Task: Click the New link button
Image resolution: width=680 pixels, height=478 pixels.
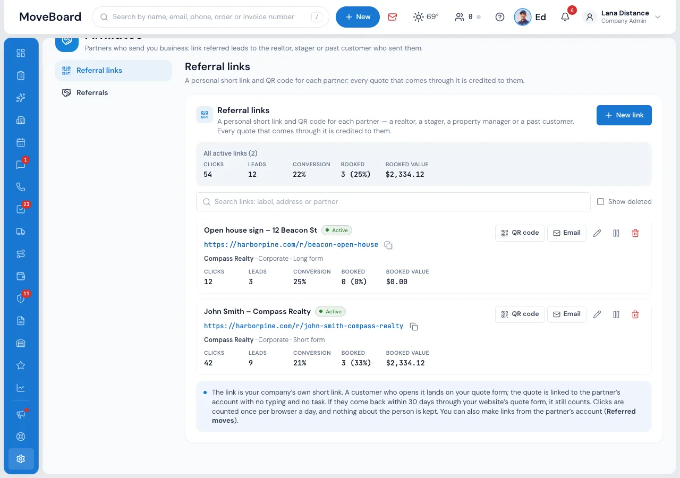Action: pyautogui.click(x=624, y=115)
